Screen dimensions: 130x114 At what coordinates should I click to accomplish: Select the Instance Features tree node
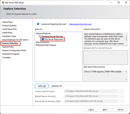pyautogui.click(x=43, y=33)
